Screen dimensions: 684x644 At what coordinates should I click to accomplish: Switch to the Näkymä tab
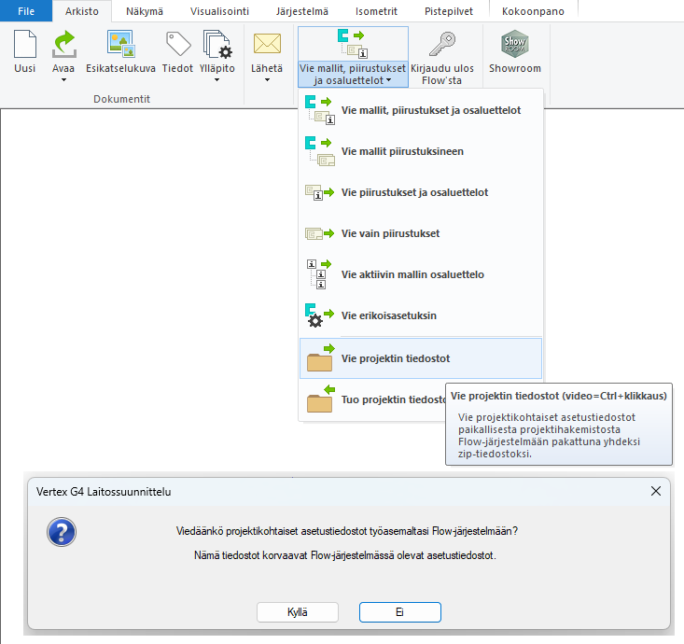[x=145, y=11]
